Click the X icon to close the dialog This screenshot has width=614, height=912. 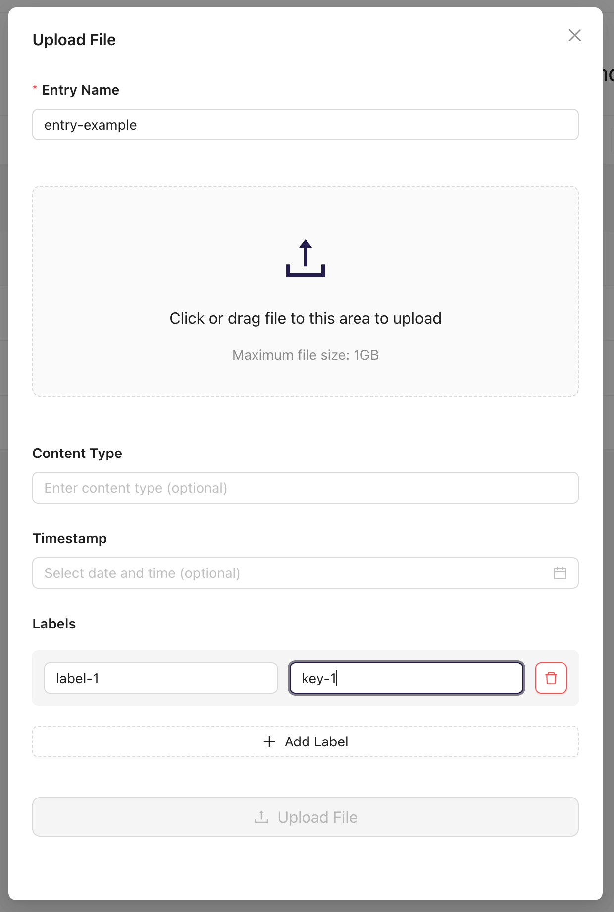coord(574,35)
